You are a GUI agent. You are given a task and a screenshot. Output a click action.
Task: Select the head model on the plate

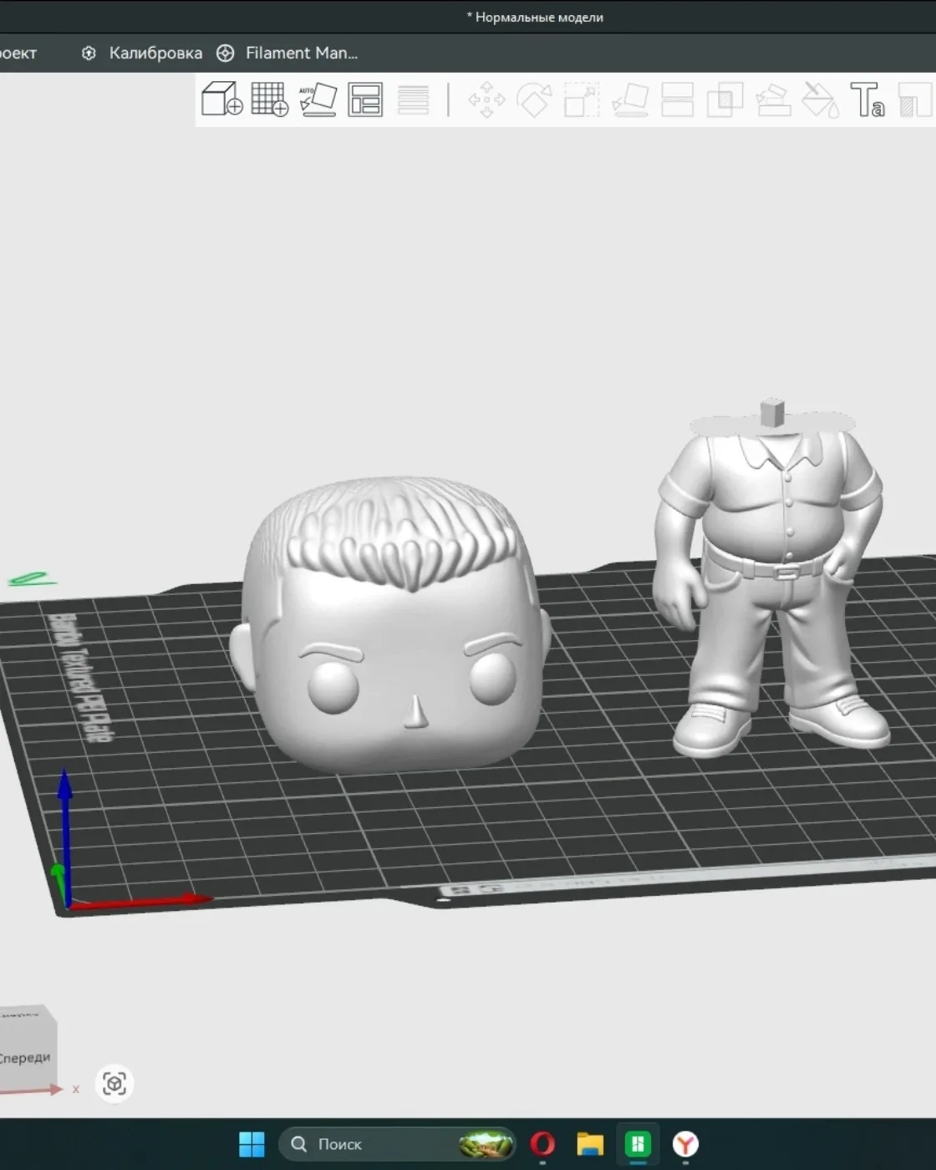[x=390, y=623]
